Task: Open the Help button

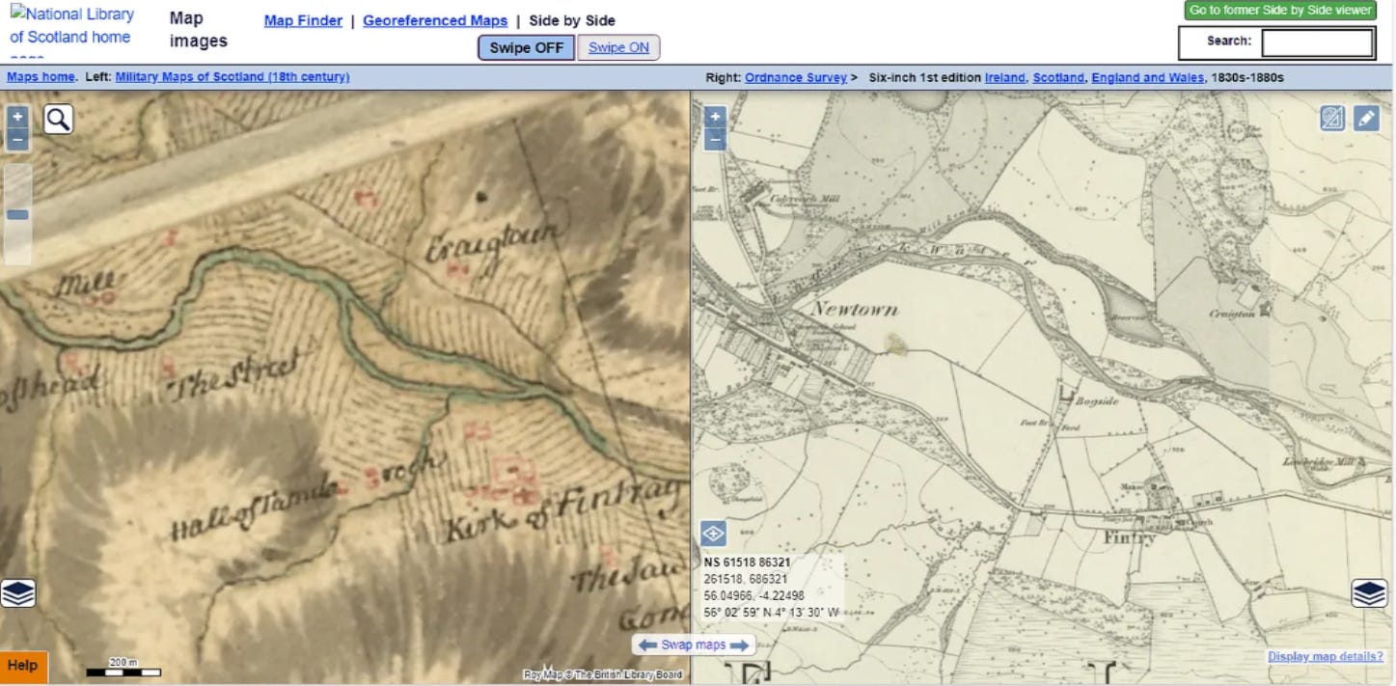Action: pos(23,666)
